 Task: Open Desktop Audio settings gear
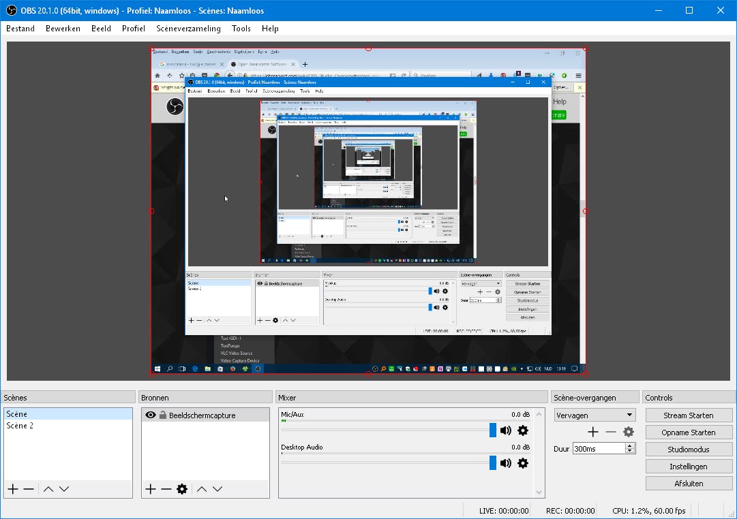522,462
